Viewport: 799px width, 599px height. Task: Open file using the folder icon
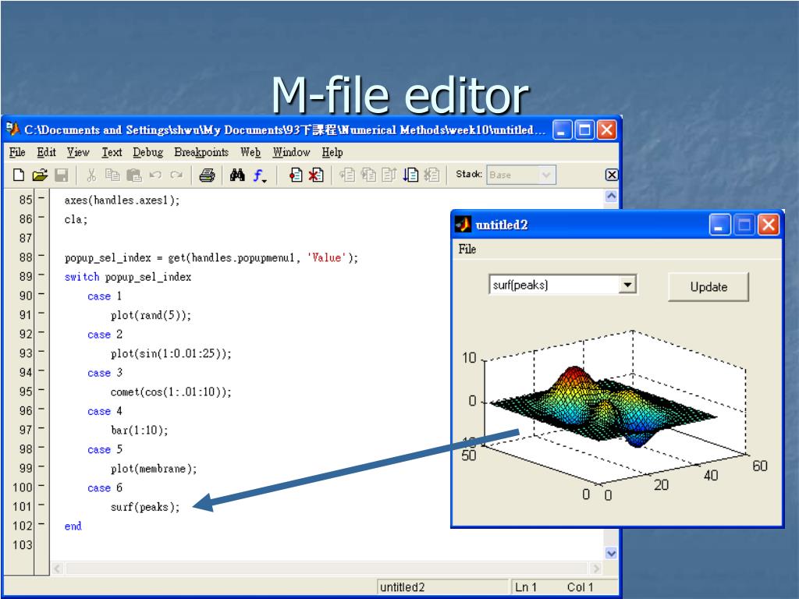coord(40,175)
